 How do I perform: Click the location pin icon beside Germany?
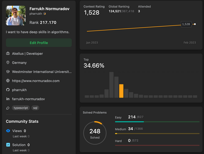tap(8, 62)
